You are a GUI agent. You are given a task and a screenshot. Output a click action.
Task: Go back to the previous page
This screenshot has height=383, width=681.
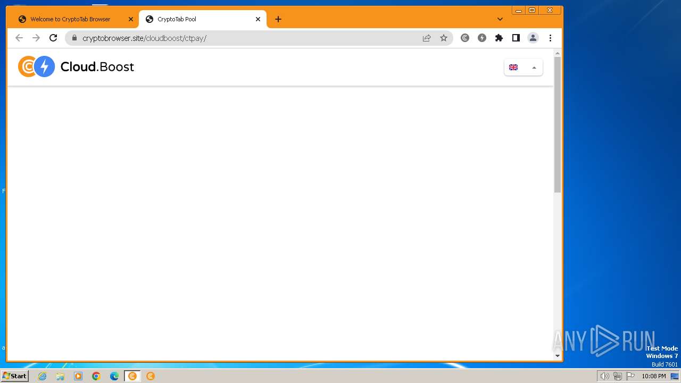tap(19, 38)
